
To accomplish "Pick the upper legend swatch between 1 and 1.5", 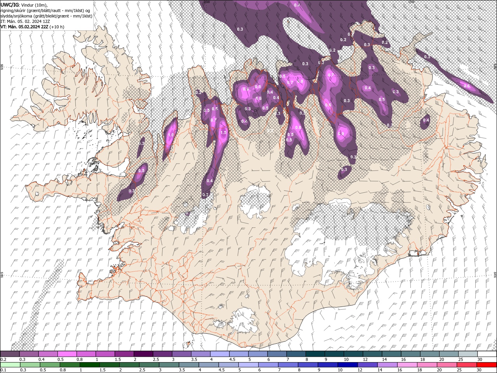I will tap(105, 354).
